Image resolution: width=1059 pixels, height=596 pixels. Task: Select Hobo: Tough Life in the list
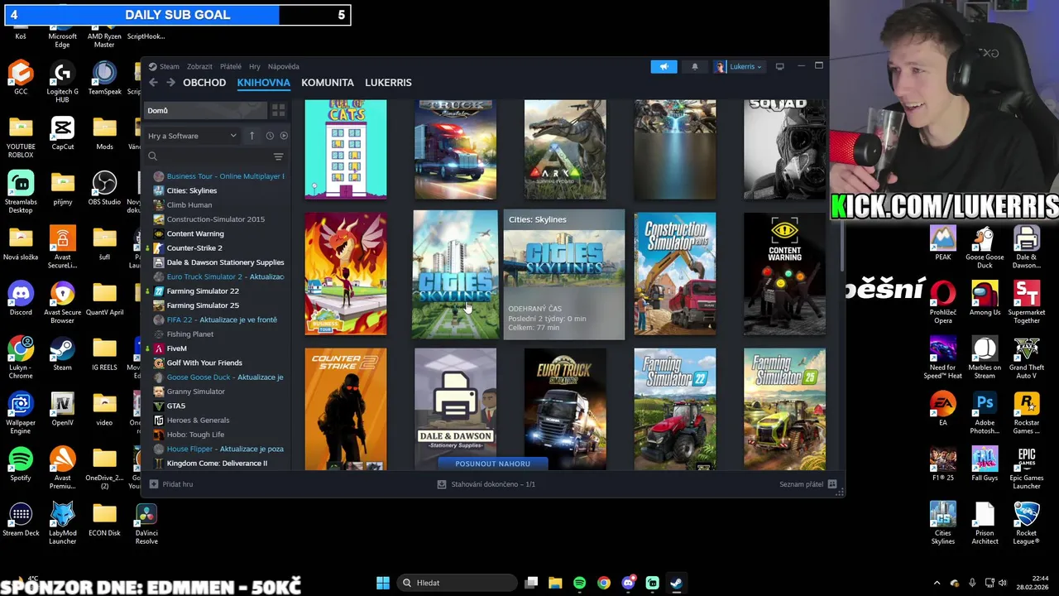pos(218,435)
